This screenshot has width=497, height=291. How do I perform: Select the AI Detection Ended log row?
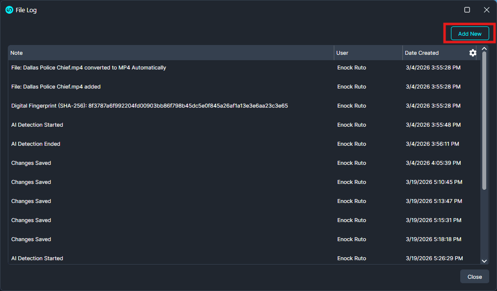click(x=36, y=144)
